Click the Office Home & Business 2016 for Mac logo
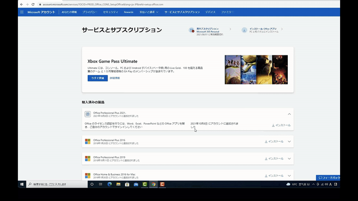This screenshot has width=358, height=201. (88, 176)
